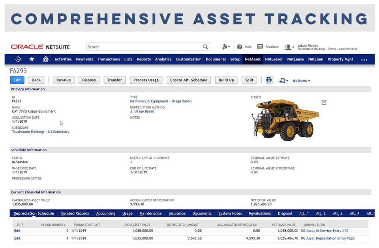Switch to the Insurance tab
Image resolution: width=379 pixels, height=248 pixels.
pos(177,213)
